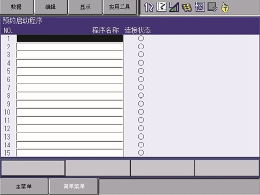Select program name field for row 10
Viewport: 260px width, 195px height.
coord(70,112)
